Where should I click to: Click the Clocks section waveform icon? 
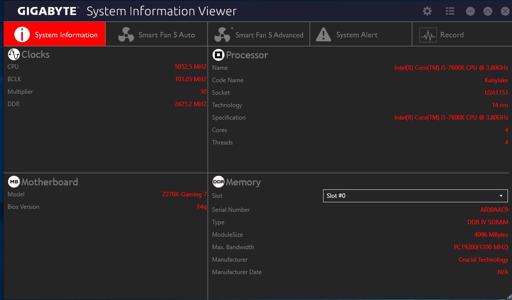coord(14,54)
